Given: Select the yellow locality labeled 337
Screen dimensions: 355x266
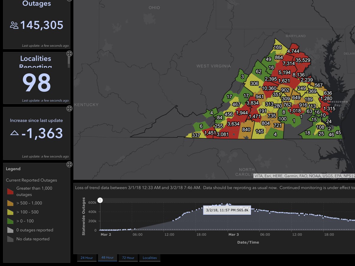Looking at the screenshot, I should click(x=196, y=135).
